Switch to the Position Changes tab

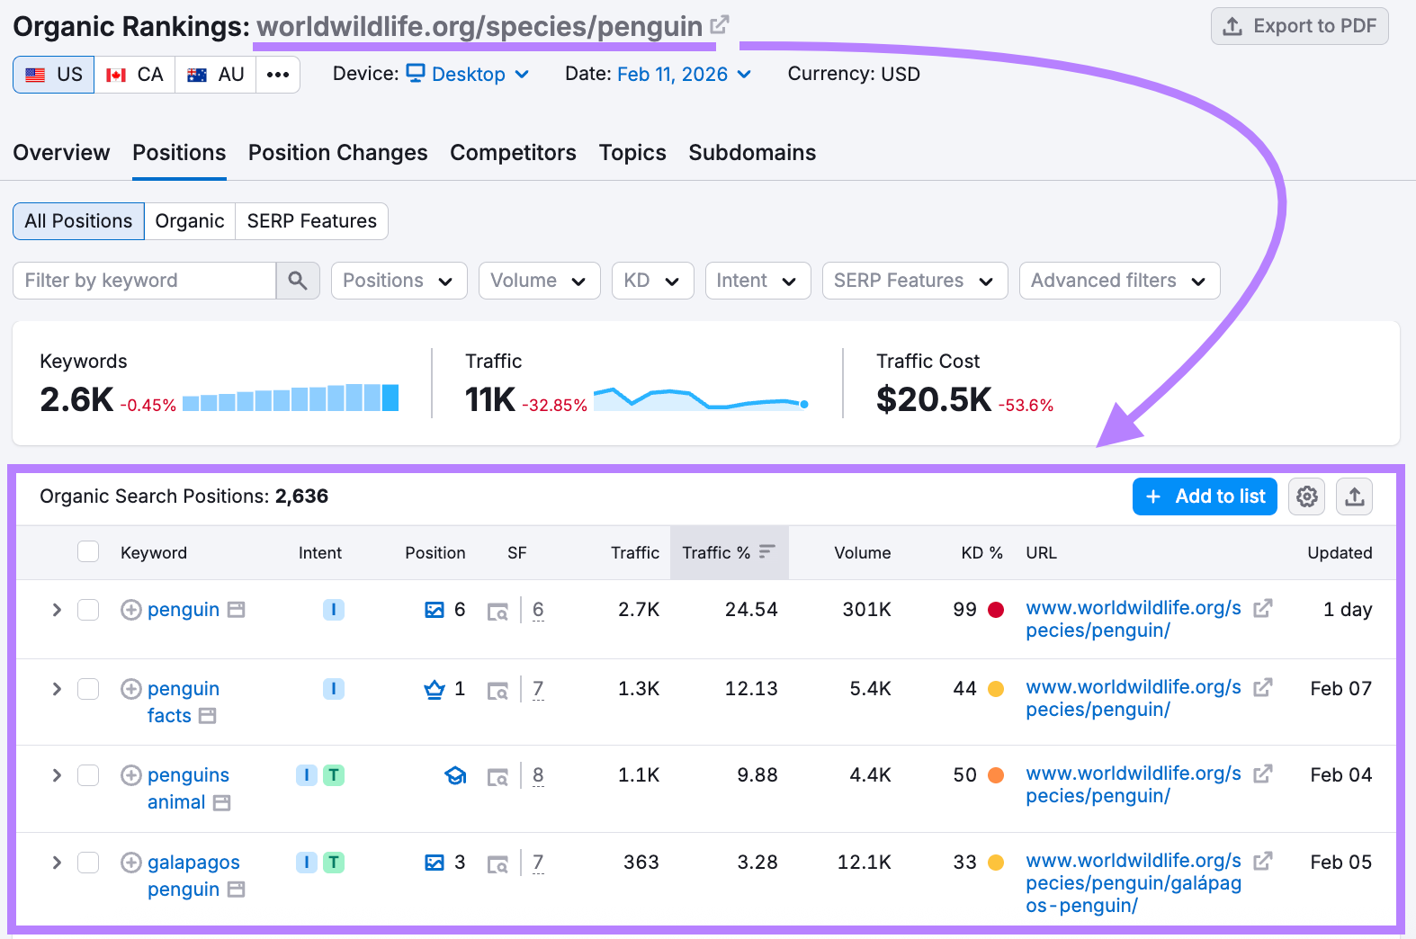[337, 153]
